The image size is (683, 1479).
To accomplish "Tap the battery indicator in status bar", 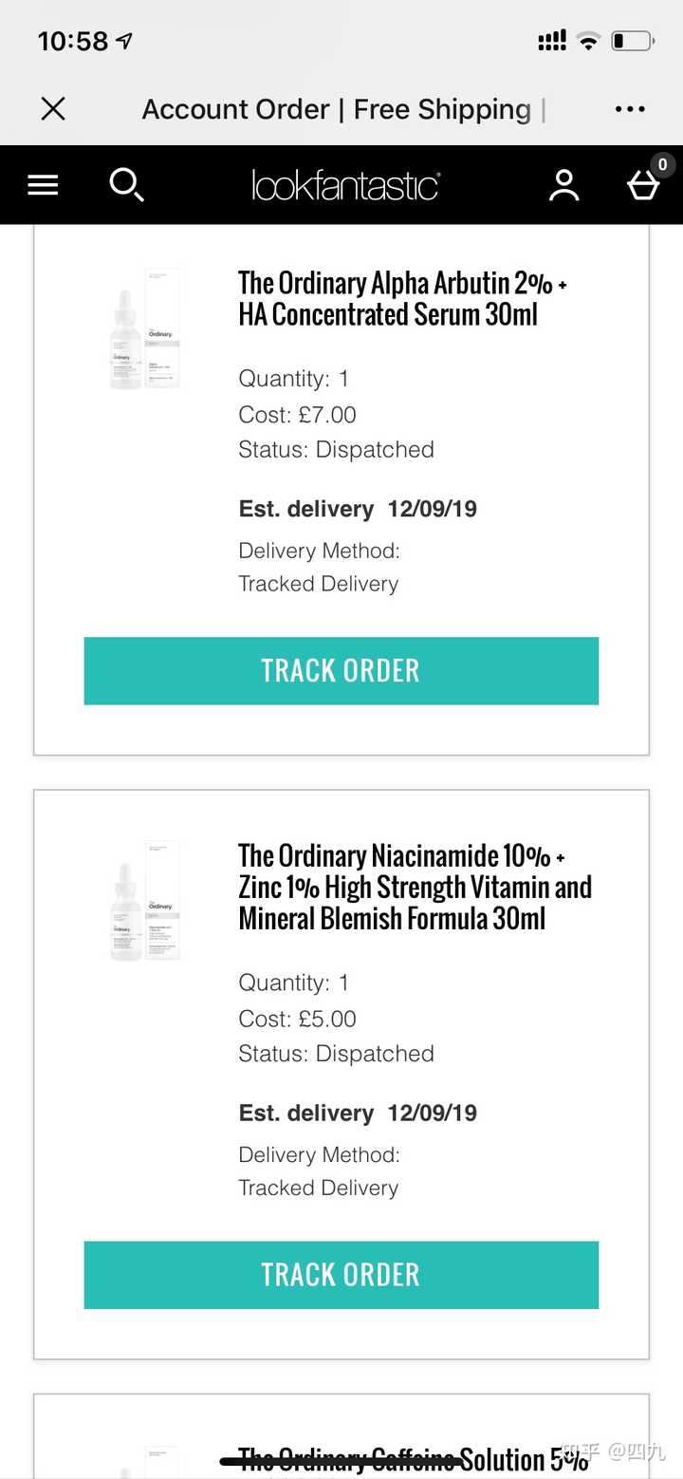I will coord(632,41).
